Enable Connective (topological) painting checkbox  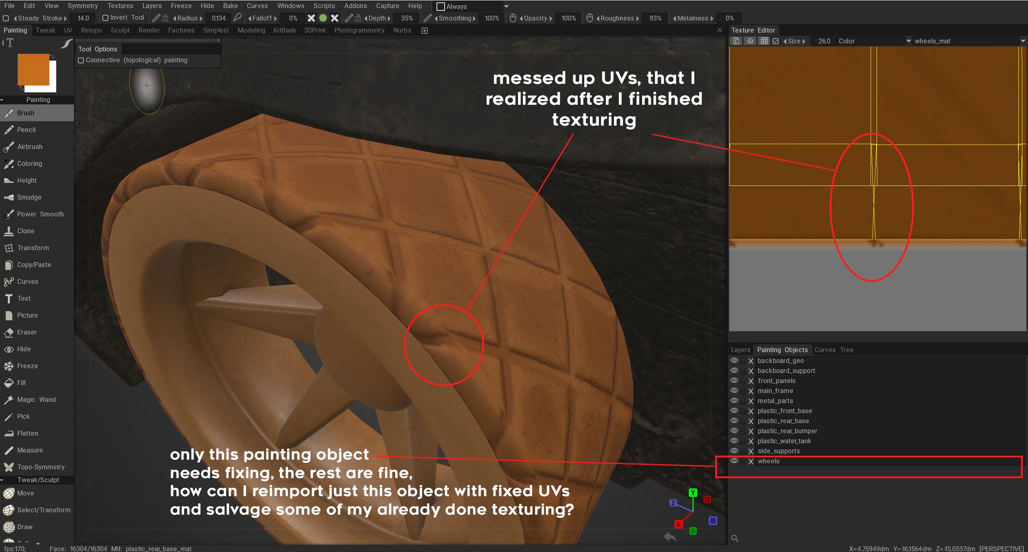click(81, 60)
